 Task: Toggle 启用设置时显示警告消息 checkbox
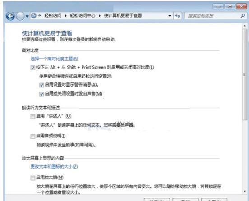41,85
